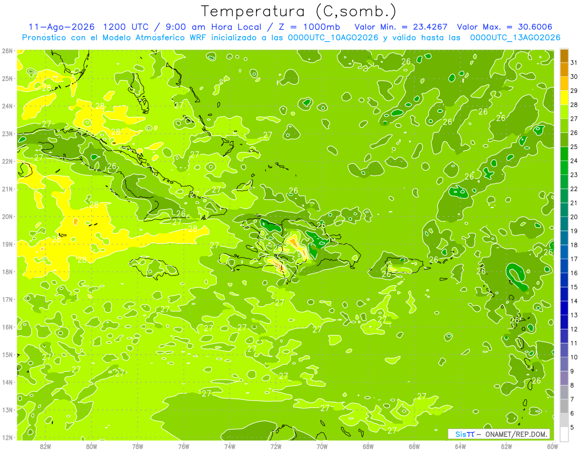Click the '62W' longitude tick label
The image size is (587, 453).
click(506, 446)
